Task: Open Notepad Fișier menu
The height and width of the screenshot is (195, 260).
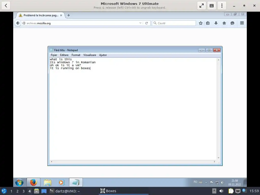Action: pos(54,55)
